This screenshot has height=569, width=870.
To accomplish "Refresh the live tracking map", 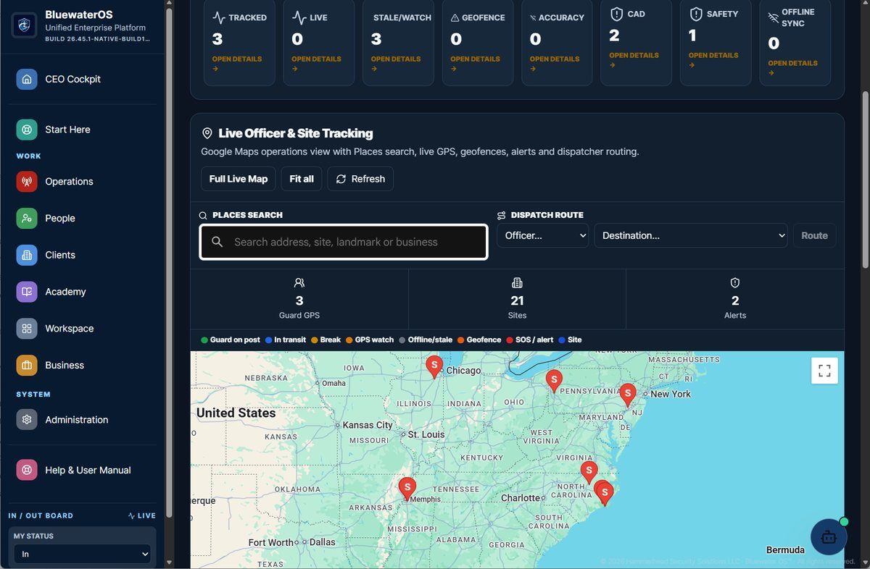I will pyautogui.click(x=360, y=179).
